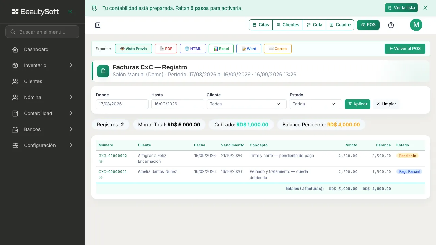The image size is (436, 245).
Task: Click the Dashboard house icon in sidebar
Action: [15, 49]
